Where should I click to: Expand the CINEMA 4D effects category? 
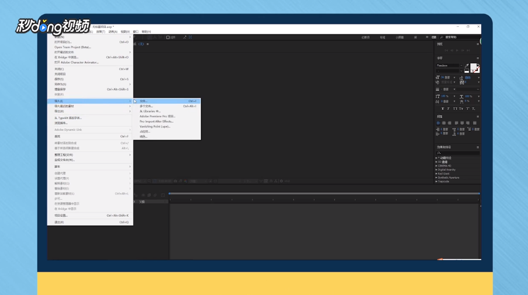click(x=436, y=166)
